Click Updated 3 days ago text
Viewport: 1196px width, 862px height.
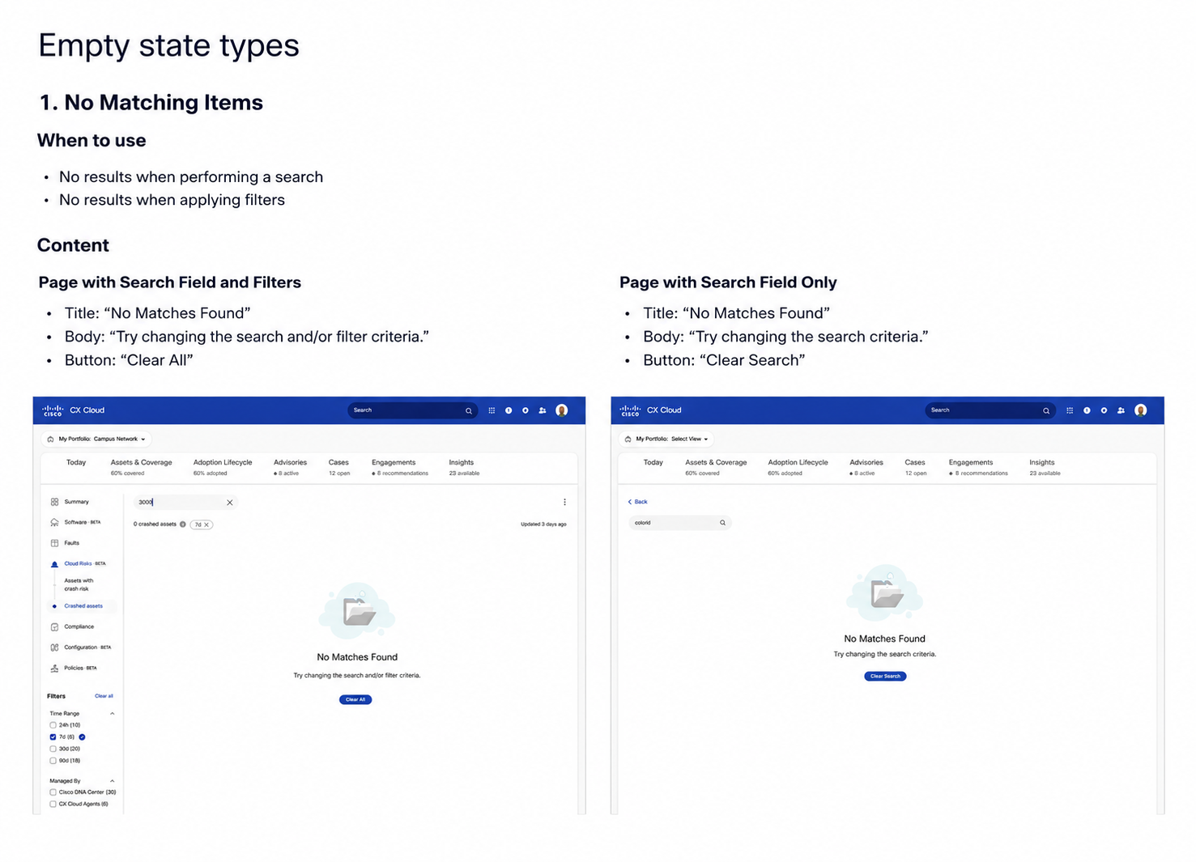point(543,524)
